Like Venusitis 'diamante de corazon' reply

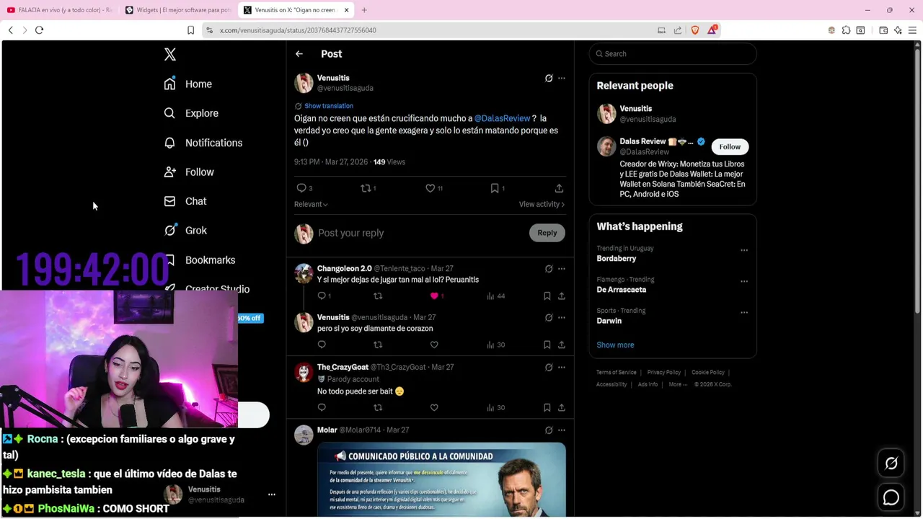(434, 345)
